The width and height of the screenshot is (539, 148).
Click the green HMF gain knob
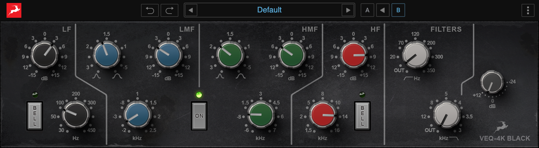coord(292,55)
